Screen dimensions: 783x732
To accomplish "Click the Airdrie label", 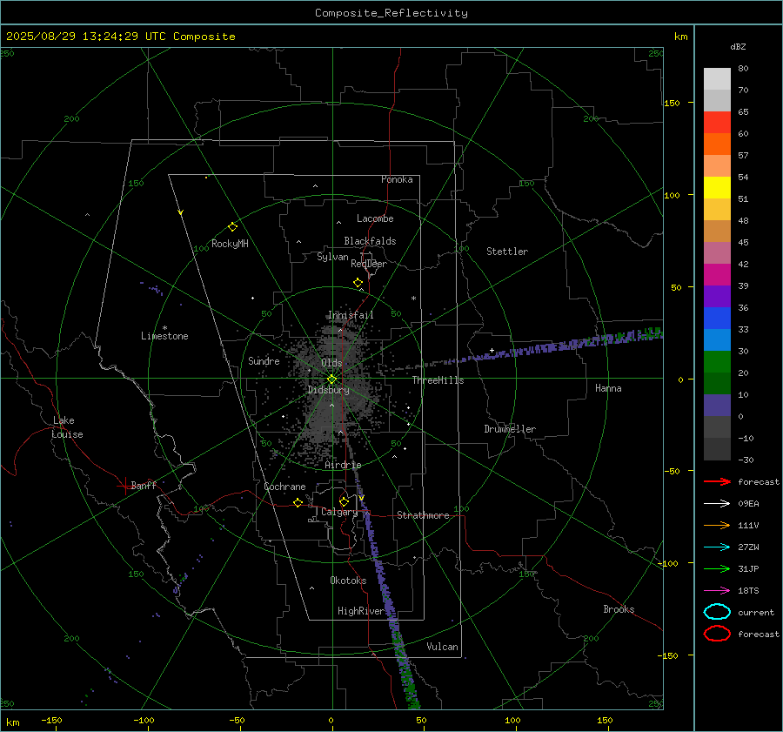I will [343, 465].
